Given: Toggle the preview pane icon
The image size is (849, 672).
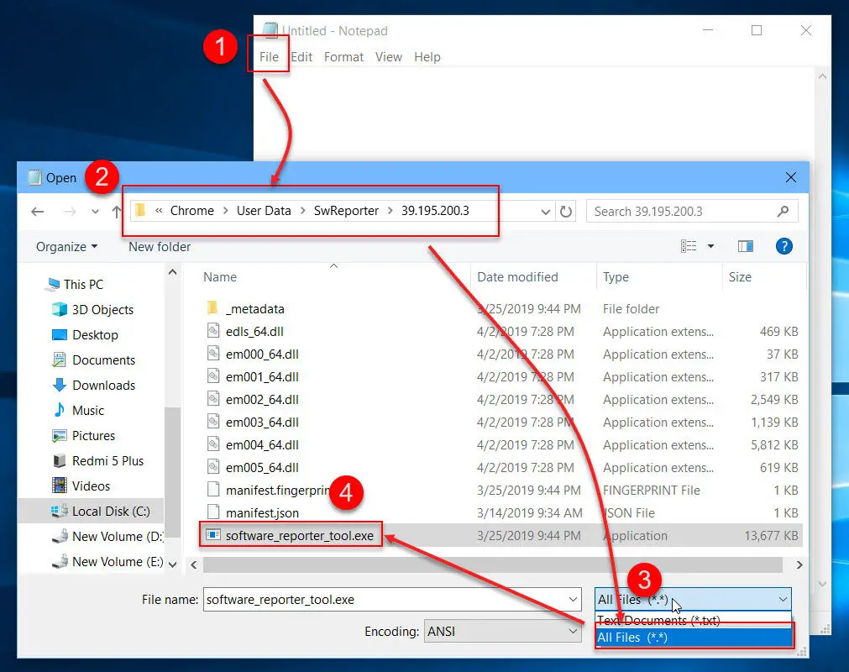Looking at the screenshot, I should [746, 246].
